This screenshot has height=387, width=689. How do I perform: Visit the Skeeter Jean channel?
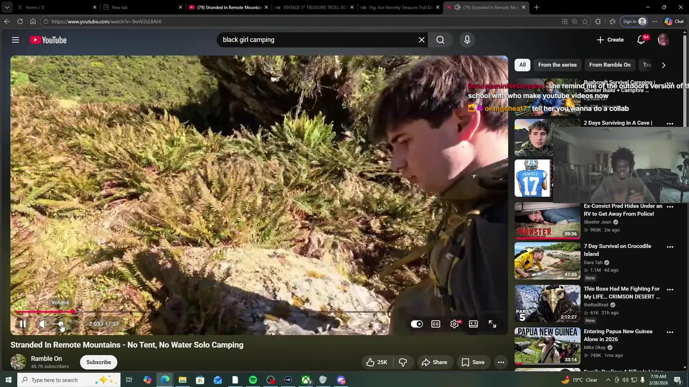(x=597, y=222)
